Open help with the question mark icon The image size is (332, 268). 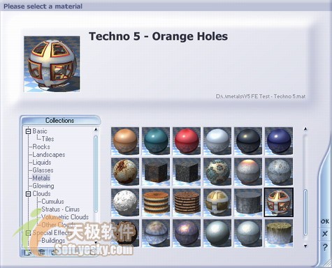(325, 247)
